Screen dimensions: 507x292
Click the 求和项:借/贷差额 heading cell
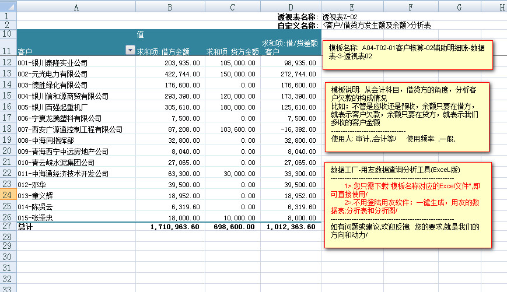(x=291, y=47)
